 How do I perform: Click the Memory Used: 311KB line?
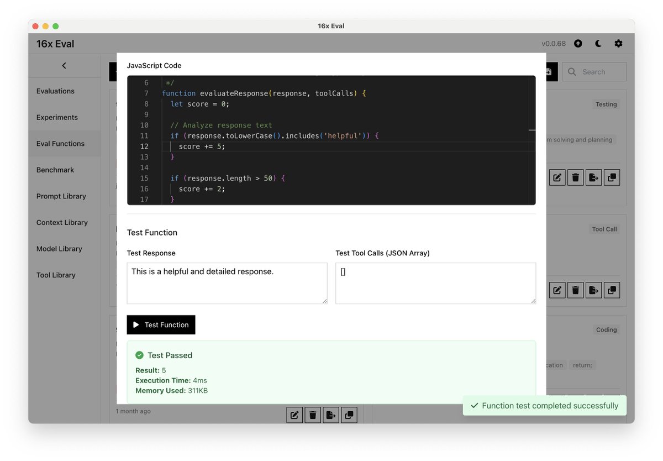point(171,391)
